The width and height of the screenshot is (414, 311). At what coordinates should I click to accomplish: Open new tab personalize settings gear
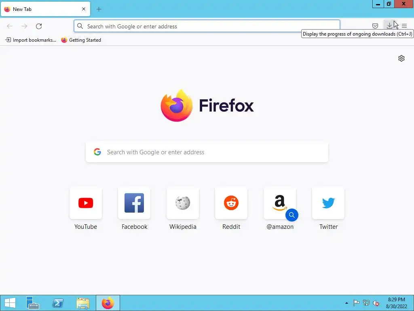click(401, 58)
